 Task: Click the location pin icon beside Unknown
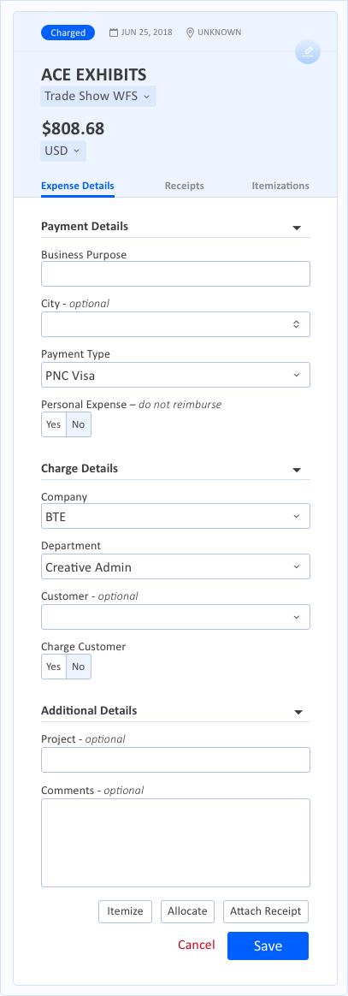click(x=190, y=33)
